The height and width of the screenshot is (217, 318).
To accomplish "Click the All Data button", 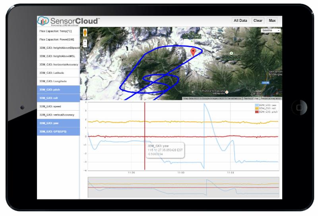I will click(x=240, y=21).
